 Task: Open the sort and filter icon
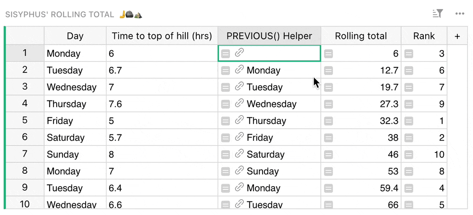pyautogui.click(x=438, y=14)
